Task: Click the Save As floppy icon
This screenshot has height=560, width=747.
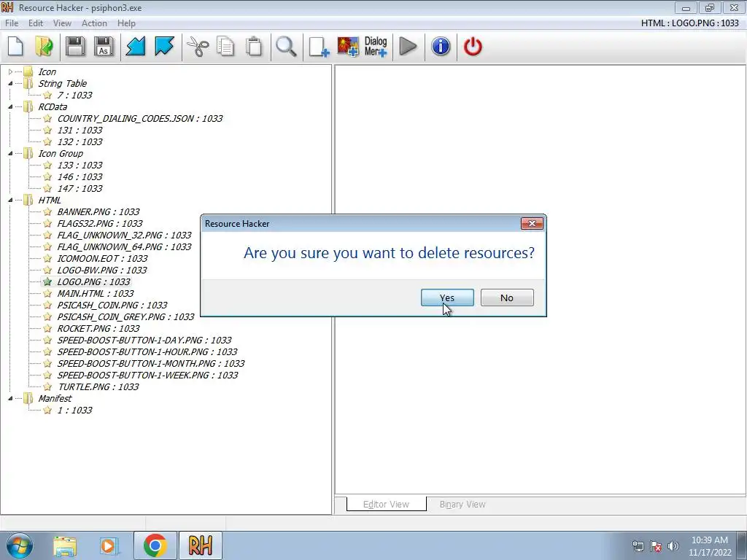Action: tap(104, 47)
